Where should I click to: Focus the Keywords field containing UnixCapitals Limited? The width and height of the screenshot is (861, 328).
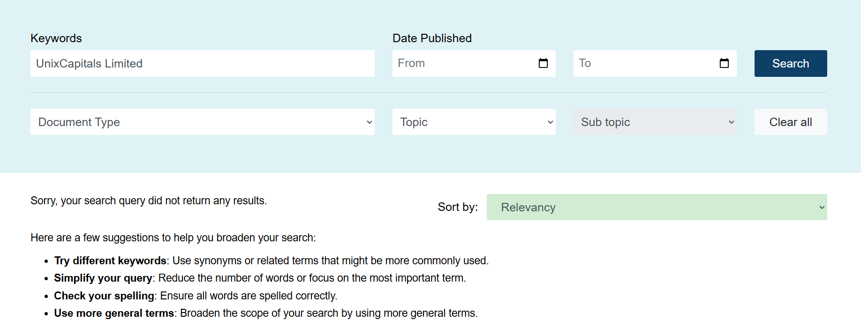(203, 63)
